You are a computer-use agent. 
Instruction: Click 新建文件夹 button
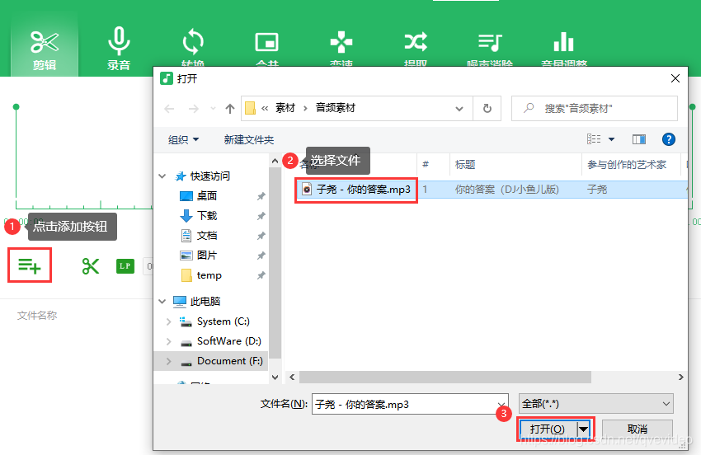[x=248, y=140]
